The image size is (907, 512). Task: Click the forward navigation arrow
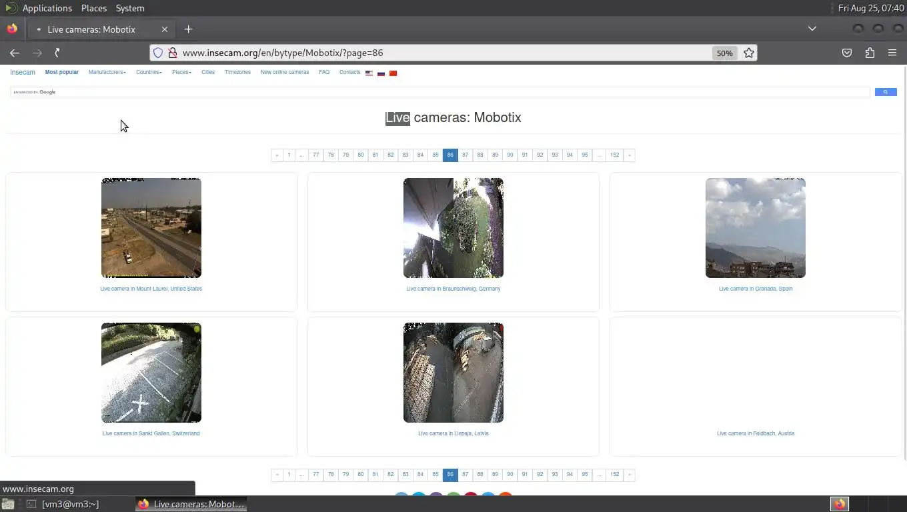(37, 53)
